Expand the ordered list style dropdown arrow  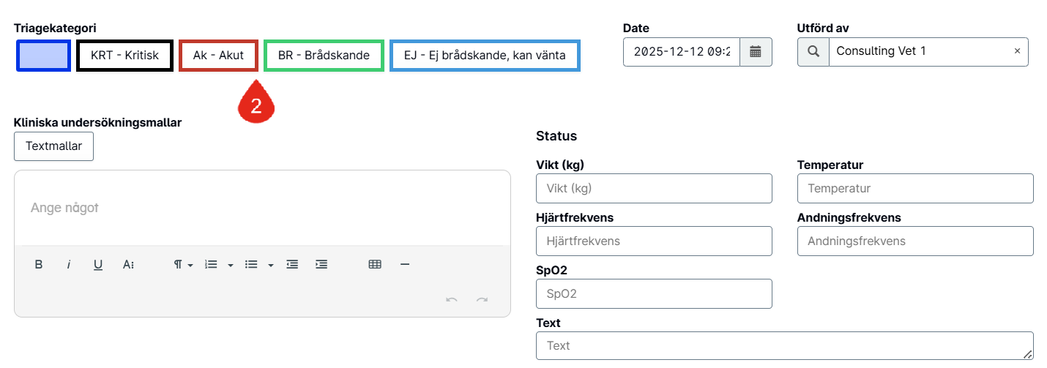point(230,265)
